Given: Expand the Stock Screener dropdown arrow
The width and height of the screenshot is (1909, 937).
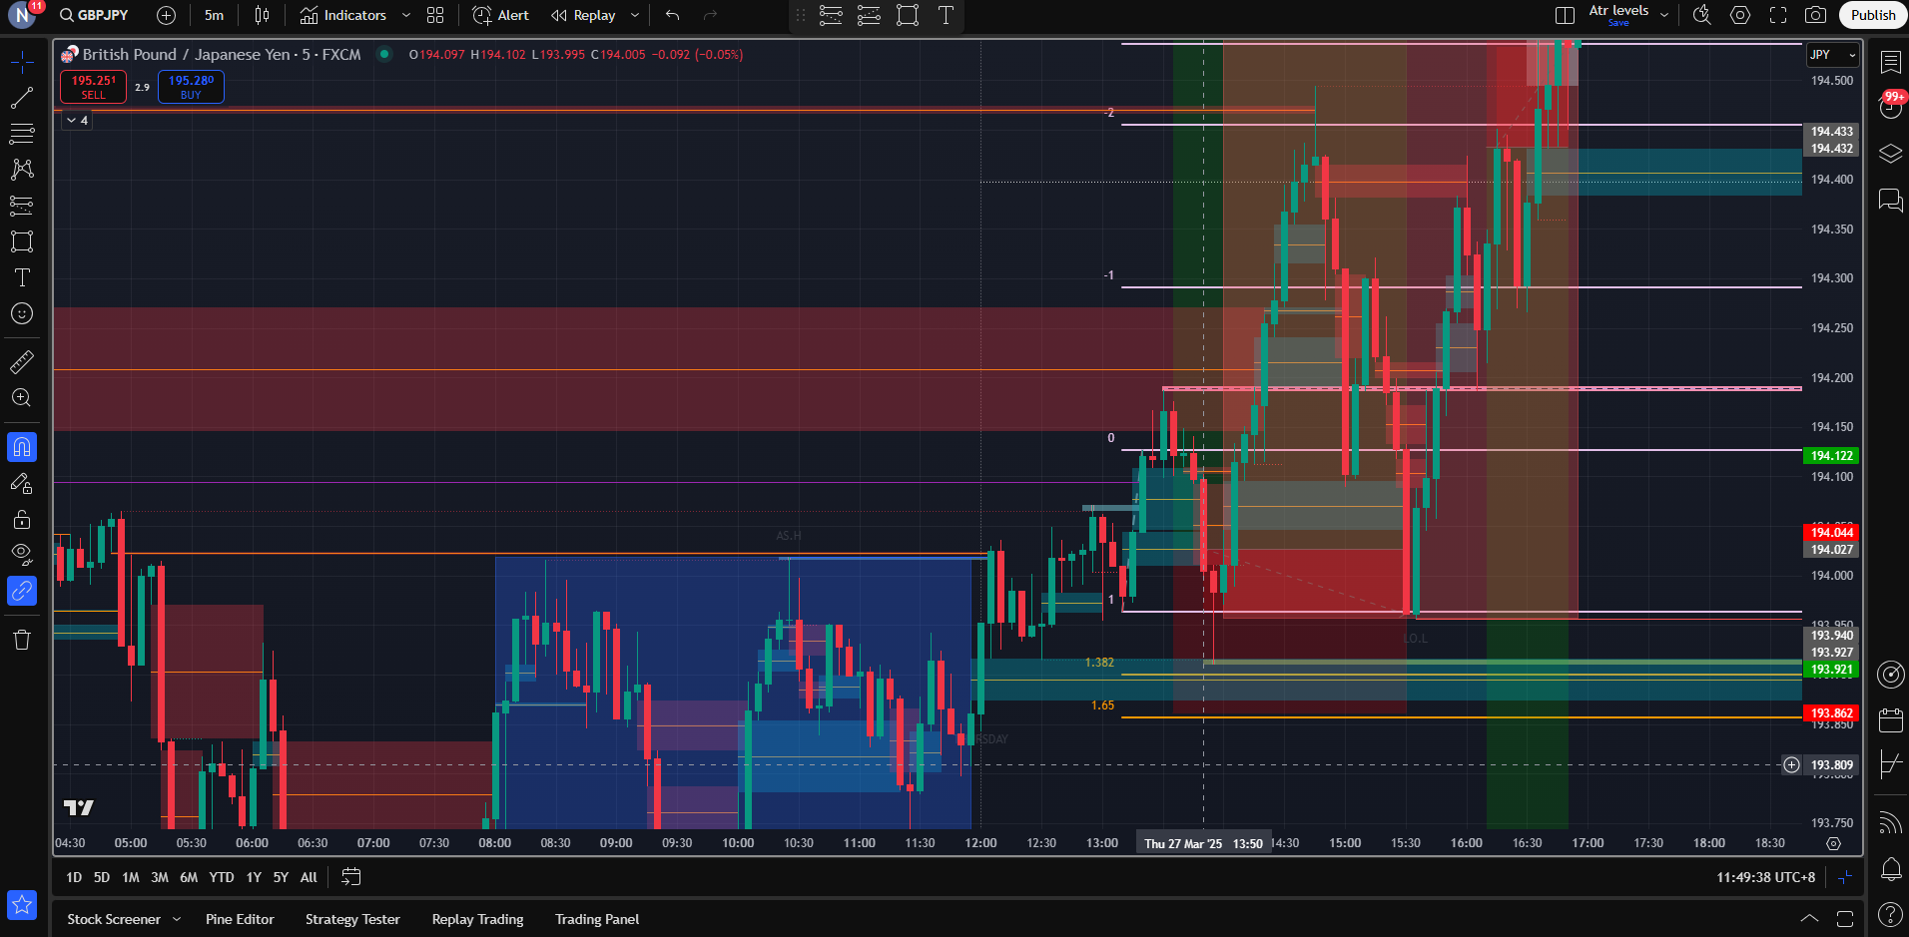Looking at the screenshot, I should coord(177,919).
